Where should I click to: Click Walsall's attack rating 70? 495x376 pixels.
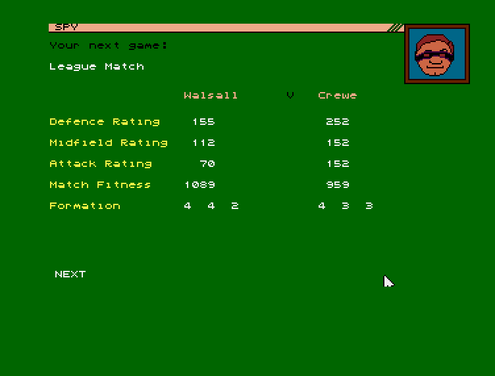[207, 164]
